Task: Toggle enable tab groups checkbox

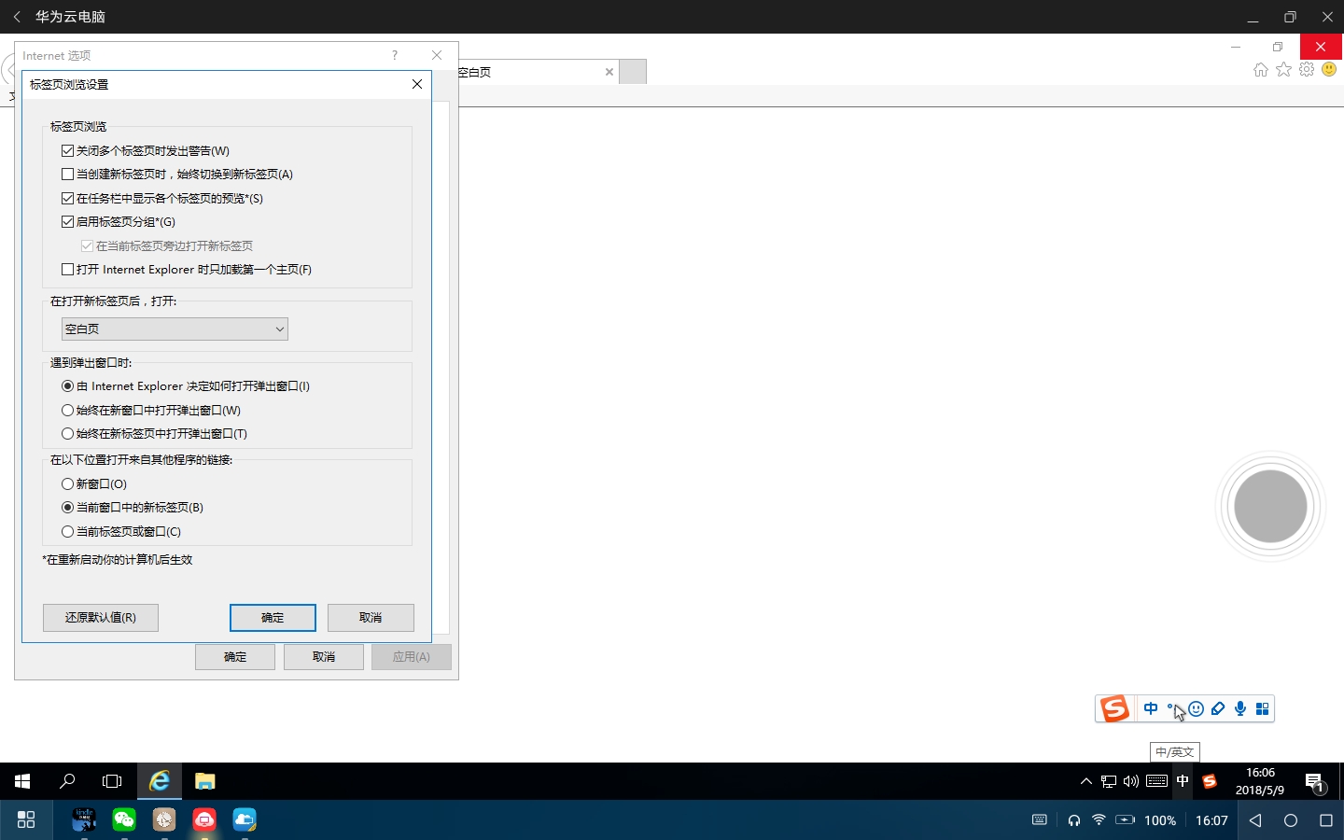Action: [x=118, y=222]
